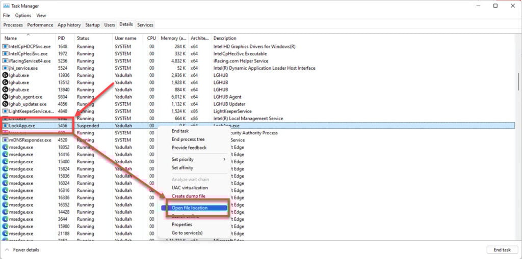The image size is (522, 259).
Task: Select the iRacing.com Helper Service description
Action: click(241, 61)
